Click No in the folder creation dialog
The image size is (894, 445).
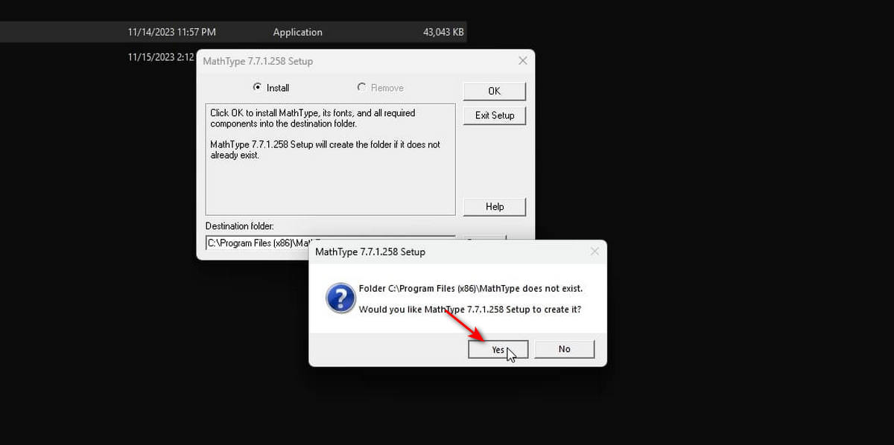pos(564,349)
